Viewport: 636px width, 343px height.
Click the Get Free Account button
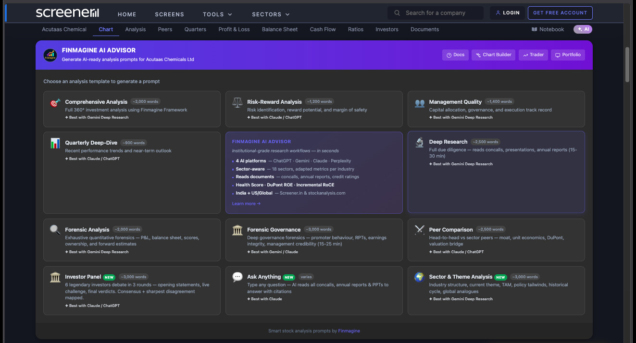(560, 13)
